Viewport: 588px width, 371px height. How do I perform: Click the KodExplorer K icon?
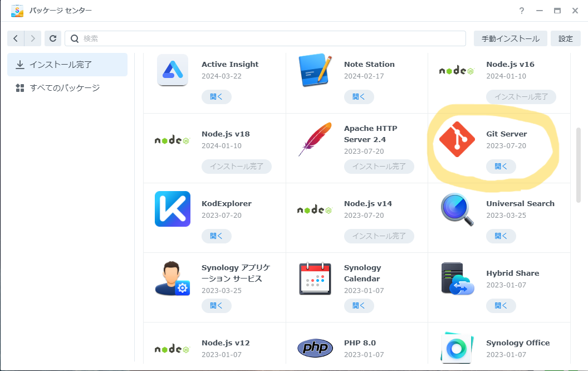tap(173, 209)
